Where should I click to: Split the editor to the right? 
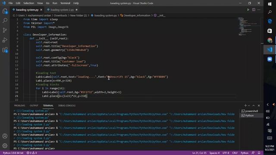[x=254, y=10]
